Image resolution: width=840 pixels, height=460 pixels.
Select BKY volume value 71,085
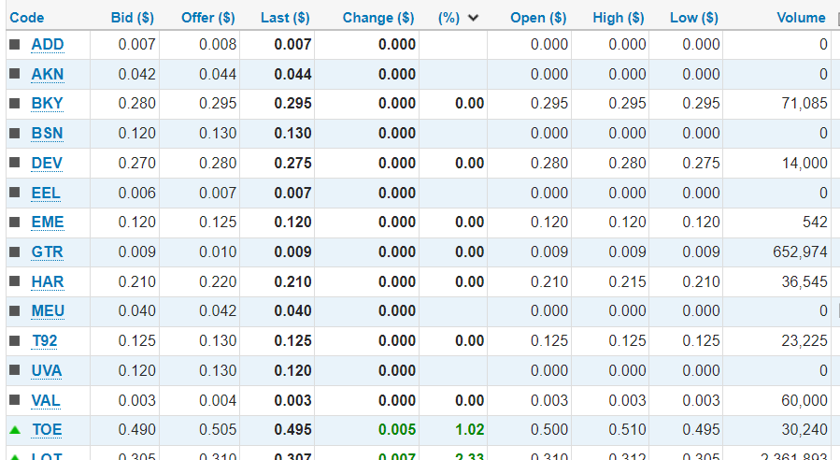point(804,104)
